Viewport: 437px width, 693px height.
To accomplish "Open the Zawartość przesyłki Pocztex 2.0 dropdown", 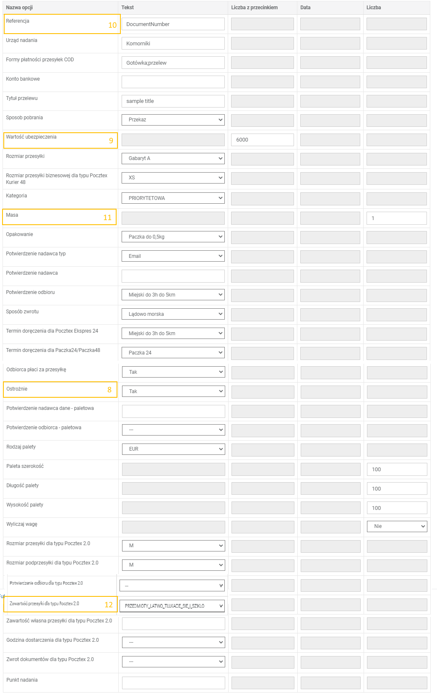I will coord(172,606).
